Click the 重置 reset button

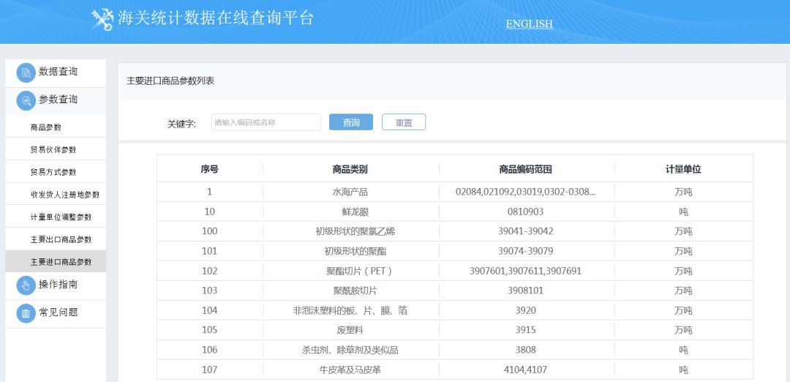(x=404, y=122)
